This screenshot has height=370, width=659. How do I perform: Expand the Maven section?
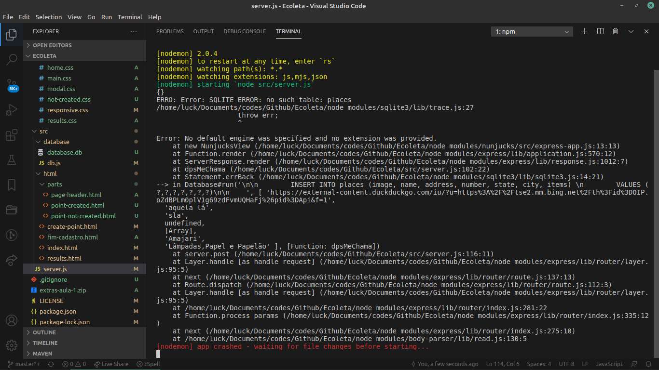[x=85, y=354]
